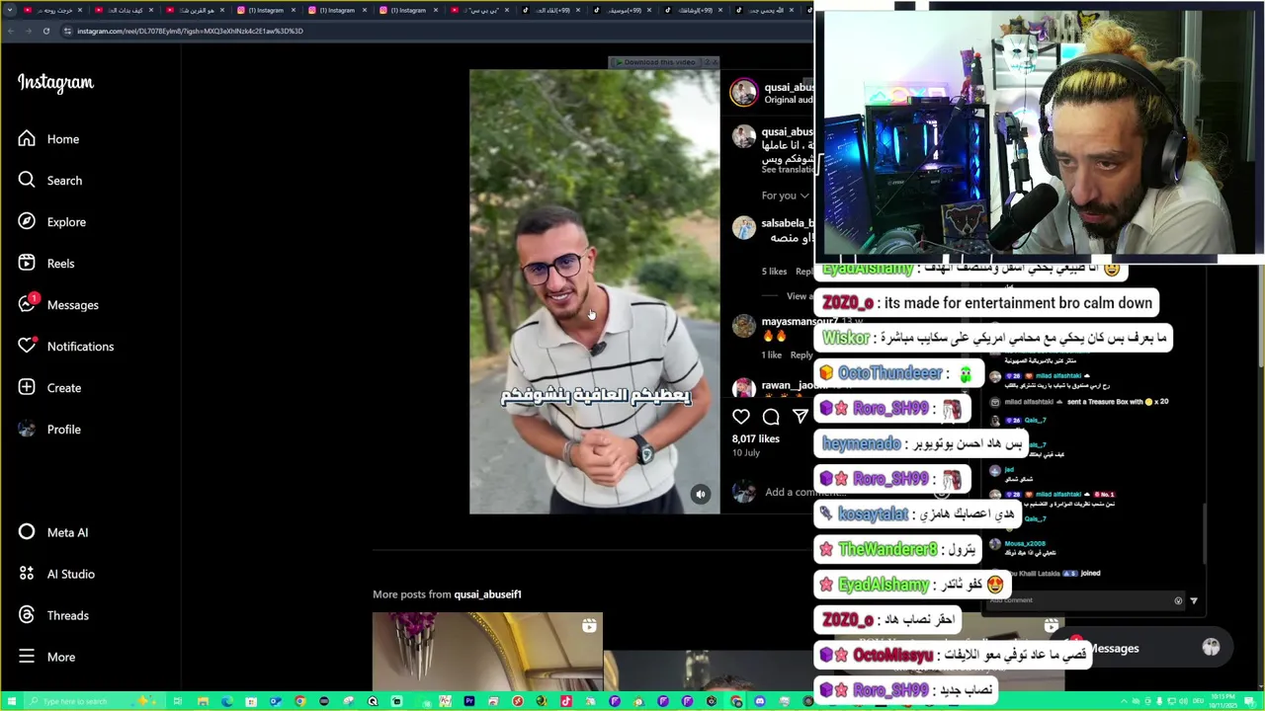Click the instagram.com/reel address bar
The image size is (1265, 711).
pos(190,31)
